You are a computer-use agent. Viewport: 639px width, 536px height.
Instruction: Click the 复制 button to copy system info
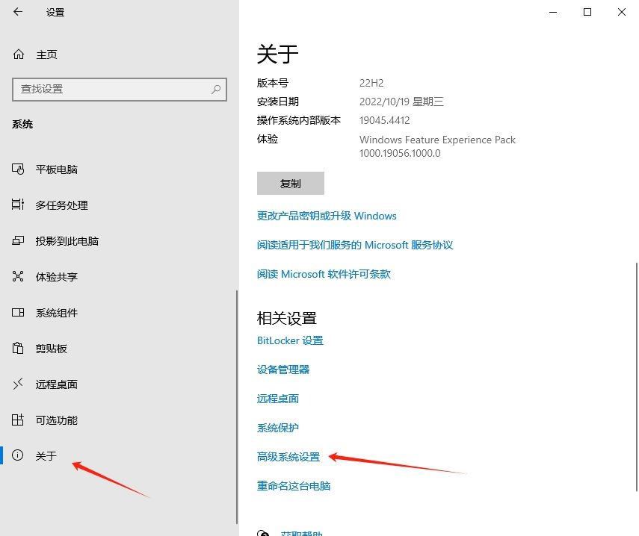[x=291, y=183]
